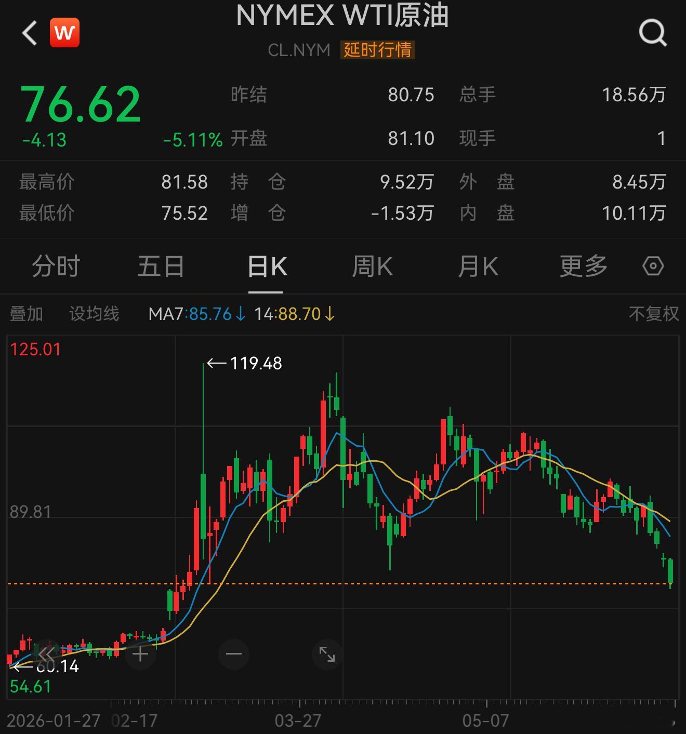Tap the red W app logo icon

pyautogui.click(x=64, y=33)
